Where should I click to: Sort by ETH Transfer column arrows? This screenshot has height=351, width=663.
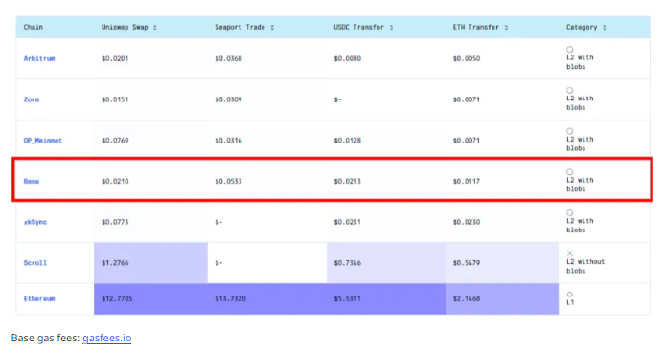[x=506, y=28]
